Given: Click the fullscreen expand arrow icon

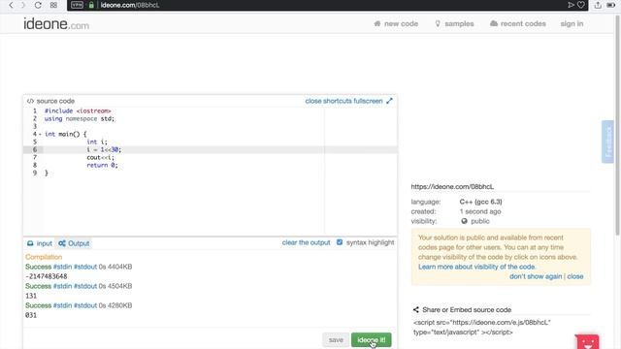Looking at the screenshot, I should point(390,101).
